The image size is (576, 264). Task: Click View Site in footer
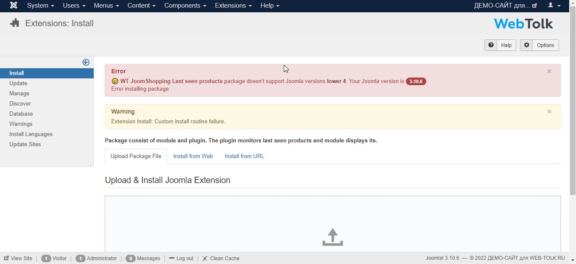pyautogui.click(x=18, y=258)
